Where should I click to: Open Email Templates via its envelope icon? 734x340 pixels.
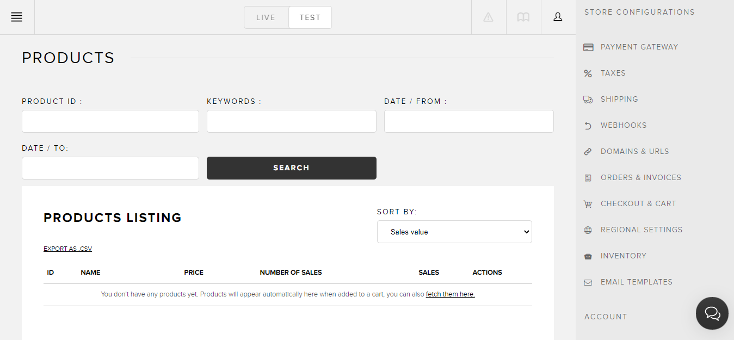tap(588, 282)
